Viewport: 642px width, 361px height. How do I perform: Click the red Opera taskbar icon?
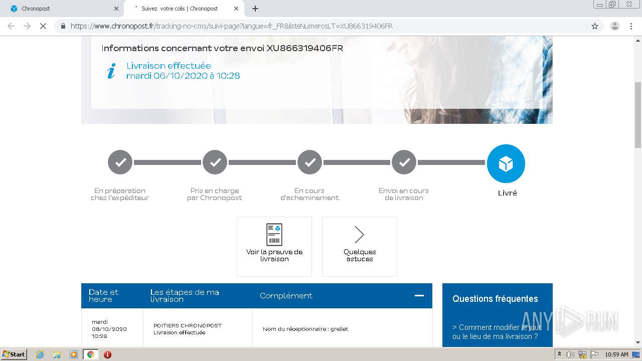(x=107, y=354)
